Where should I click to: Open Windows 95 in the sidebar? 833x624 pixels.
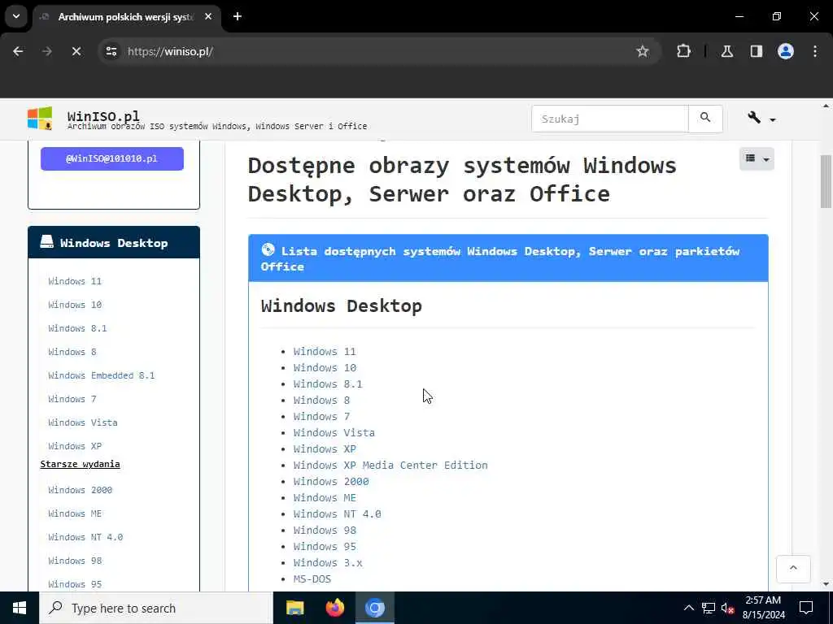tap(75, 583)
